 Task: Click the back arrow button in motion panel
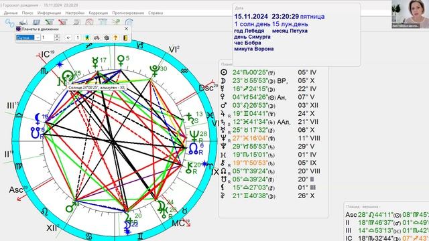click(x=68, y=37)
